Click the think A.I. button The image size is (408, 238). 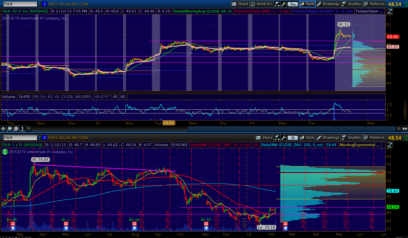coord(261,4)
